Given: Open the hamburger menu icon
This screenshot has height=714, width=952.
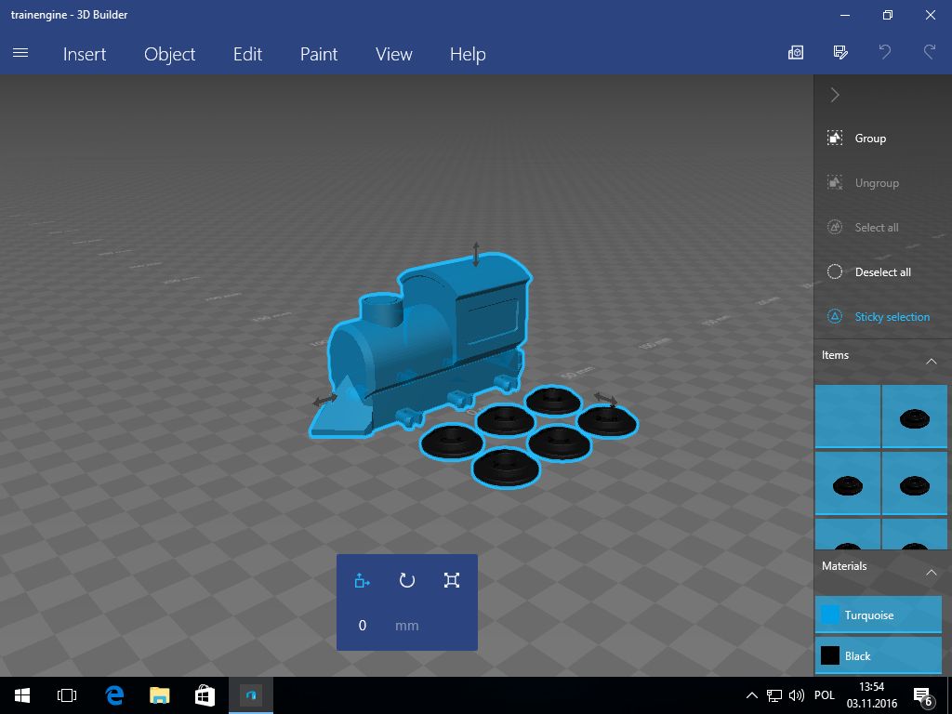Looking at the screenshot, I should 20,53.
